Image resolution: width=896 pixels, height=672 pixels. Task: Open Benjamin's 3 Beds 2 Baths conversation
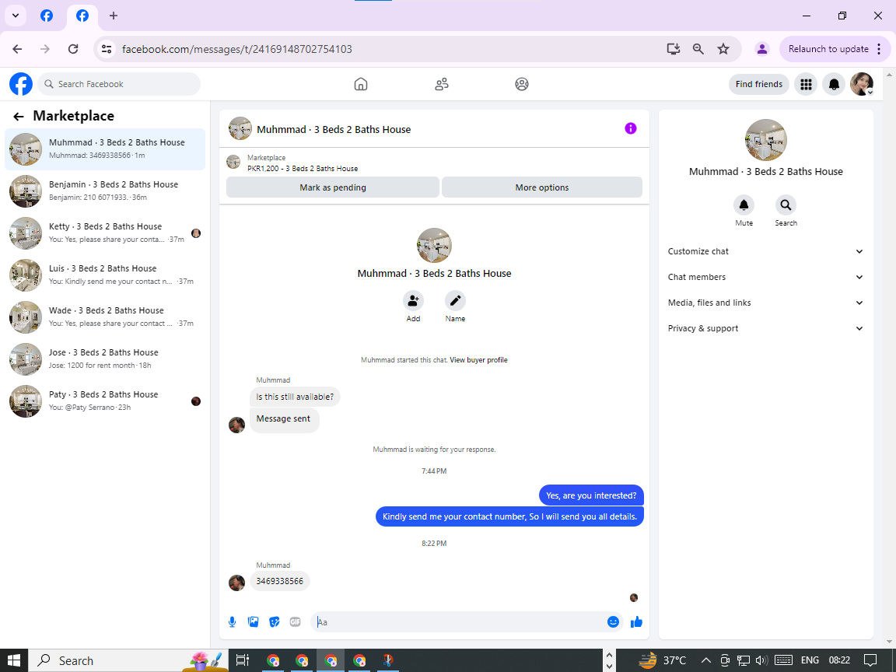click(x=105, y=191)
